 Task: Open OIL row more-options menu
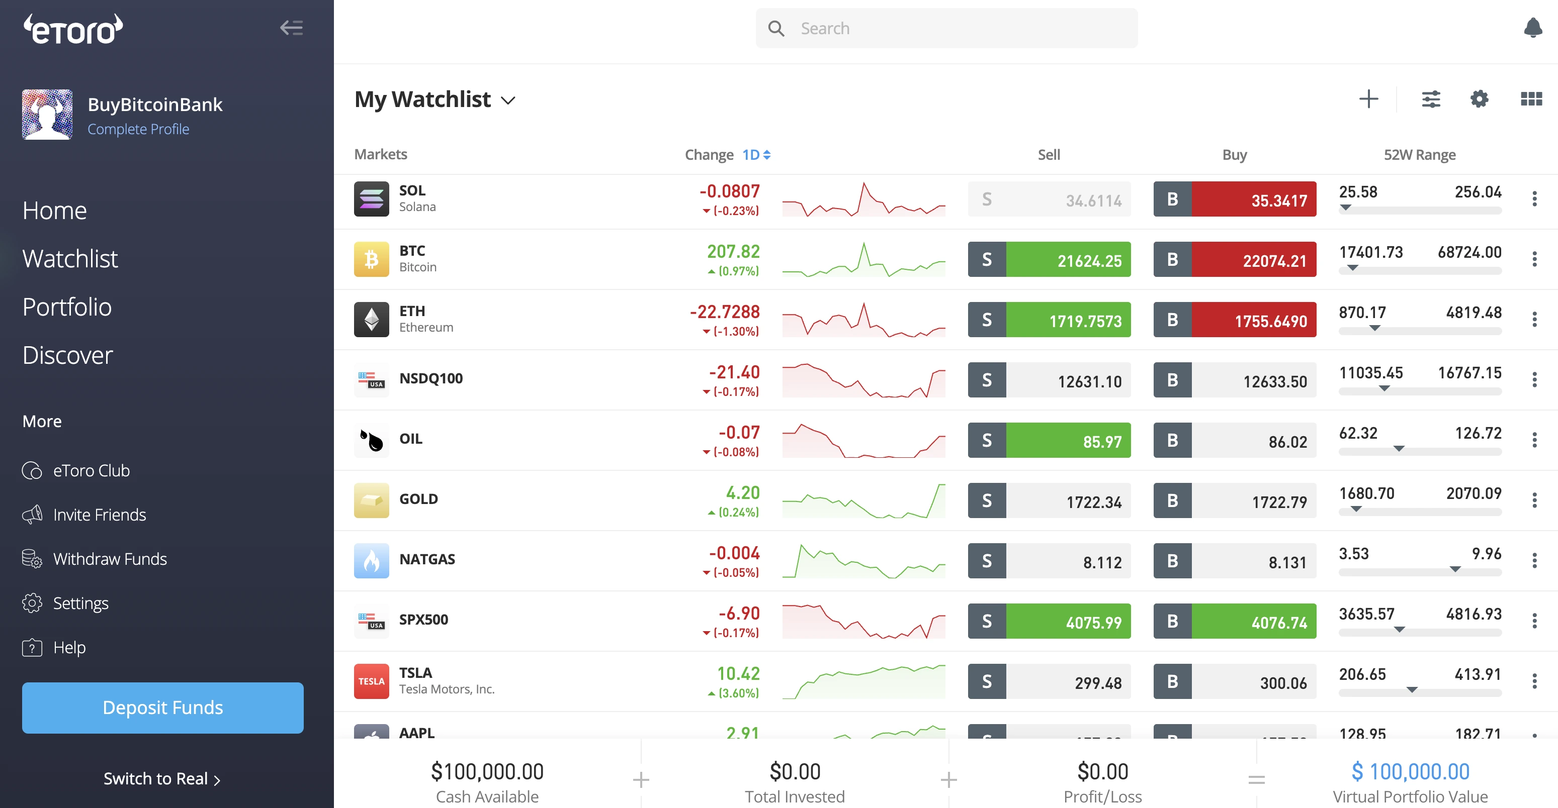[1534, 440]
